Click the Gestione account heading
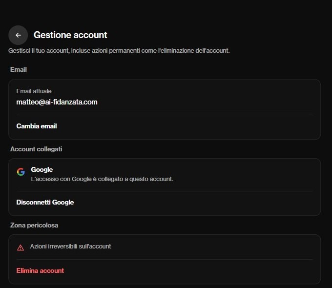This screenshot has width=332, height=288. (x=70, y=35)
